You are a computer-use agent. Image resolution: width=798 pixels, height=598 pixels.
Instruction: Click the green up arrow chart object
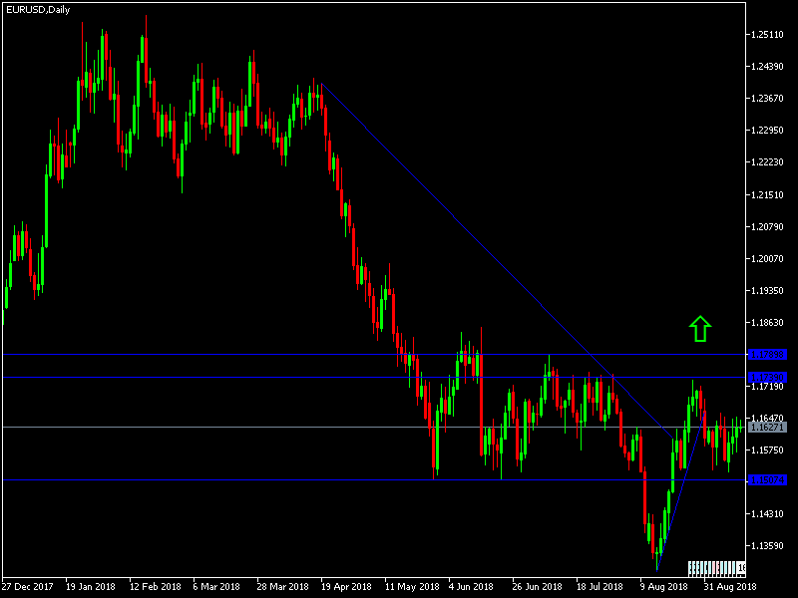[700, 329]
